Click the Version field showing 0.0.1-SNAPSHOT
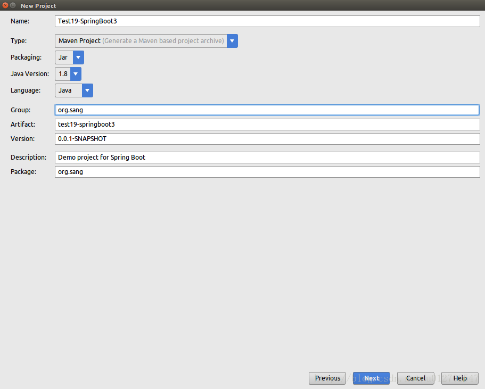485x389 pixels. click(267, 139)
